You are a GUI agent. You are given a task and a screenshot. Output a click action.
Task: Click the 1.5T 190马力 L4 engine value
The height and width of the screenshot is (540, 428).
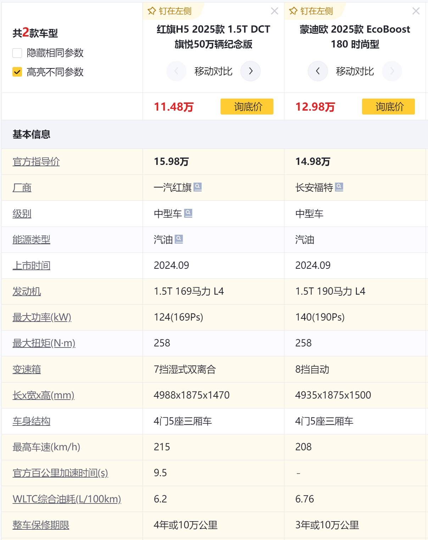tap(330, 291)
